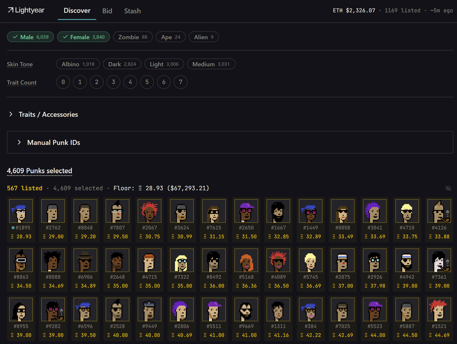Open punk #1667 thumbnail
This screenshot has height=344, width=457.
(278, 211)
